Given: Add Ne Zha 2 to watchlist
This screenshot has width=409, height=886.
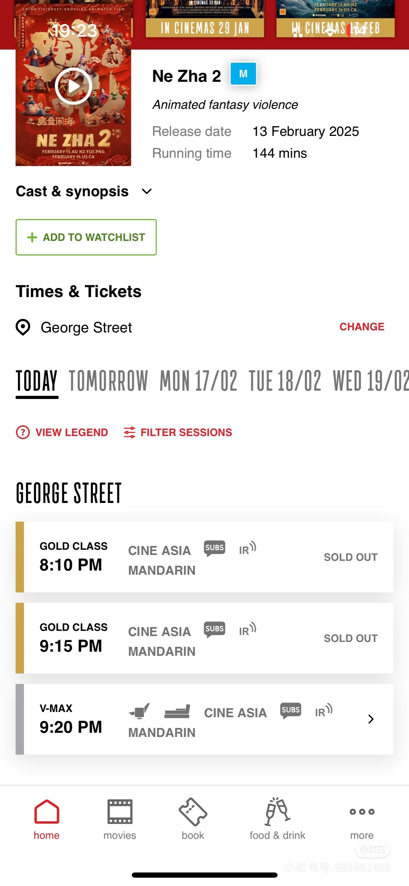Looking at the screenshot, I should [86, 237].
